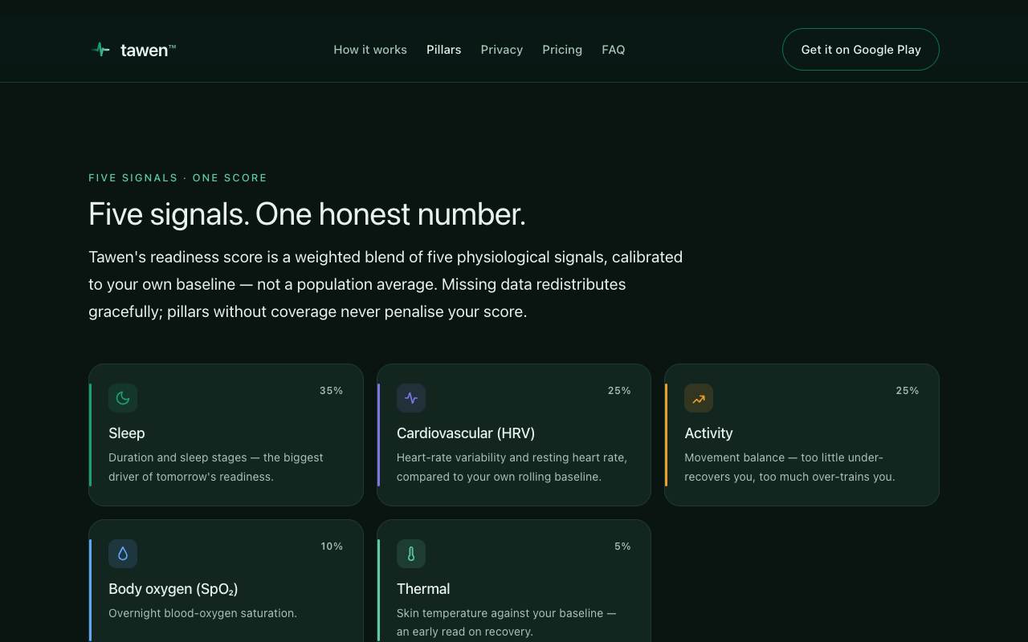Click the Cardiovascular heartbeat icon
The width and height of the screenshot is (1028, 642).
411,398
